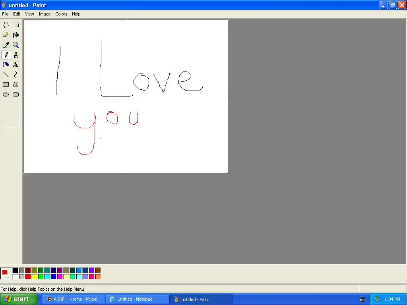This screenshot has height=305, width=407.
Task: Pick the Fill With Color bucket tool
Action: click(x=16, y=35)
